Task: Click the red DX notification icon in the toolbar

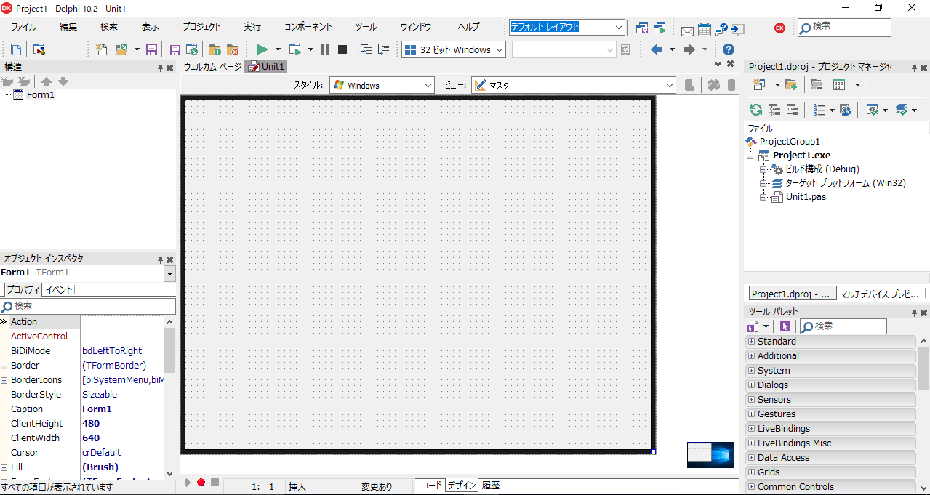Action: point(779,27)
